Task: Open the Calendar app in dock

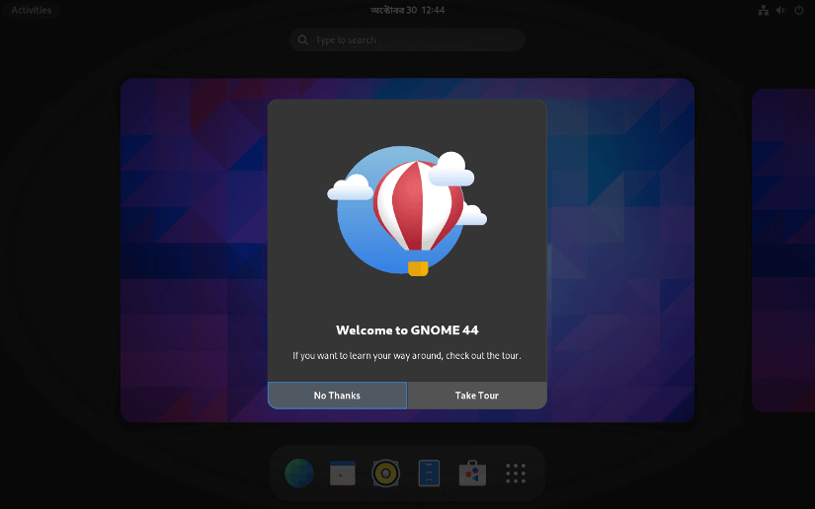Action: click(x=343, y=473)
